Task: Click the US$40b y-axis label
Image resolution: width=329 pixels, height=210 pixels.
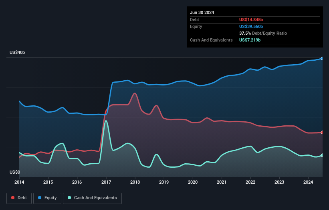Action: pyautogui.click(x=17, y=52)
